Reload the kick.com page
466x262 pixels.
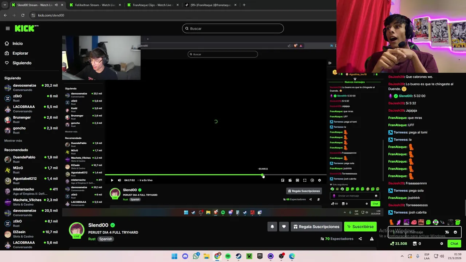tap(23, 15)
